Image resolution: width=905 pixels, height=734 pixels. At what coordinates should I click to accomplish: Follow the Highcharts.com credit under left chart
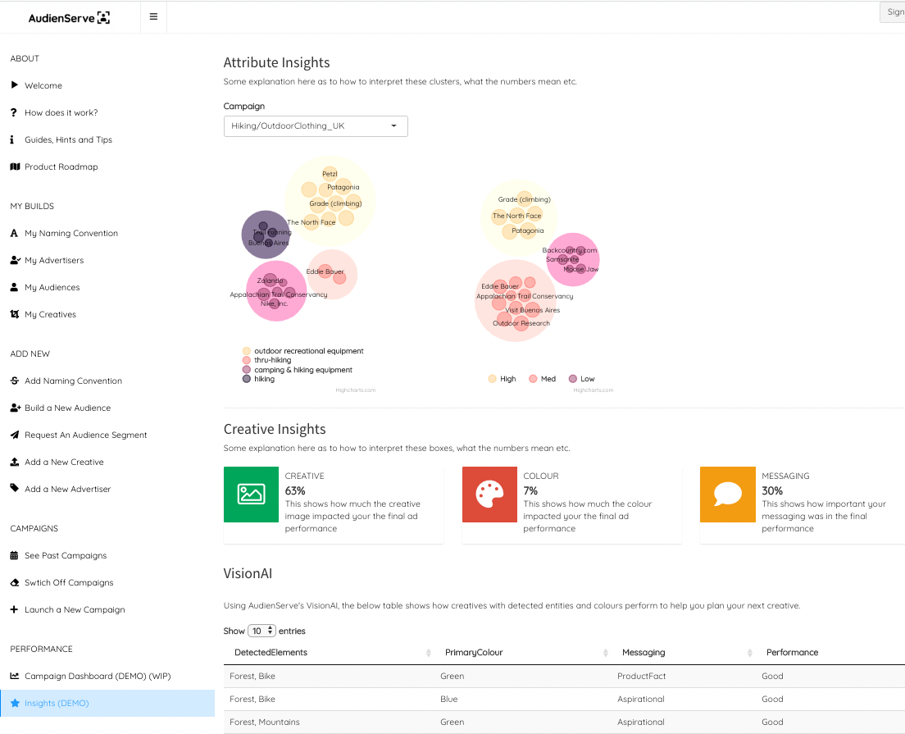(356, 390)
